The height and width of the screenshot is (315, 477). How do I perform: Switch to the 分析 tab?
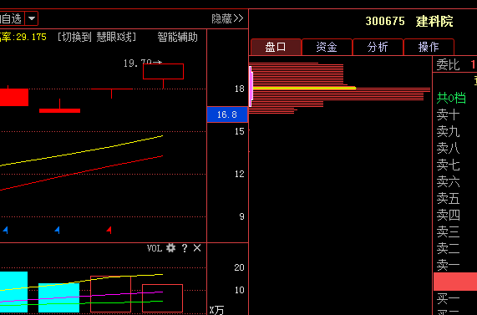[x=378, y=47]
